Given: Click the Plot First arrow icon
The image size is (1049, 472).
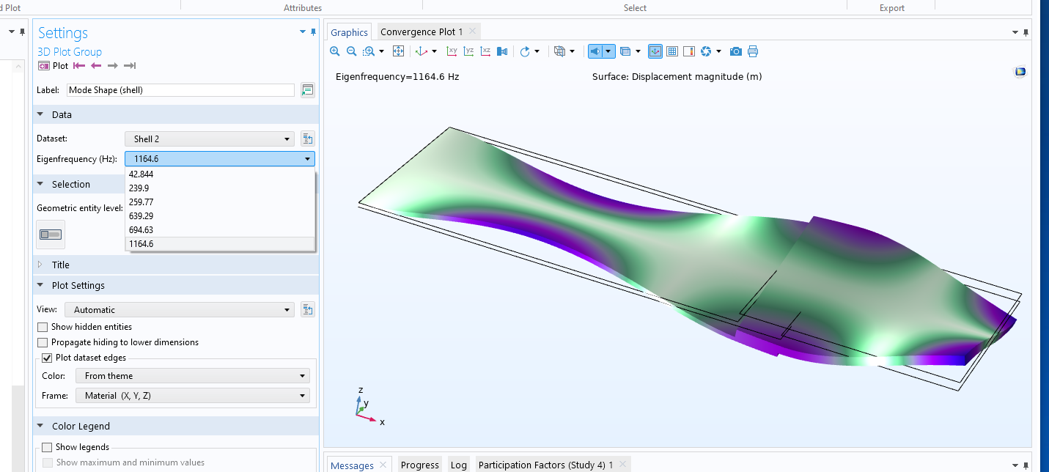Looking at the screenshot, I should tap(79, 66).
